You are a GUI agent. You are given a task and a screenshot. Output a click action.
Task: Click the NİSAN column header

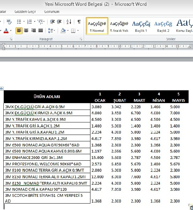[x=159, y=100]
